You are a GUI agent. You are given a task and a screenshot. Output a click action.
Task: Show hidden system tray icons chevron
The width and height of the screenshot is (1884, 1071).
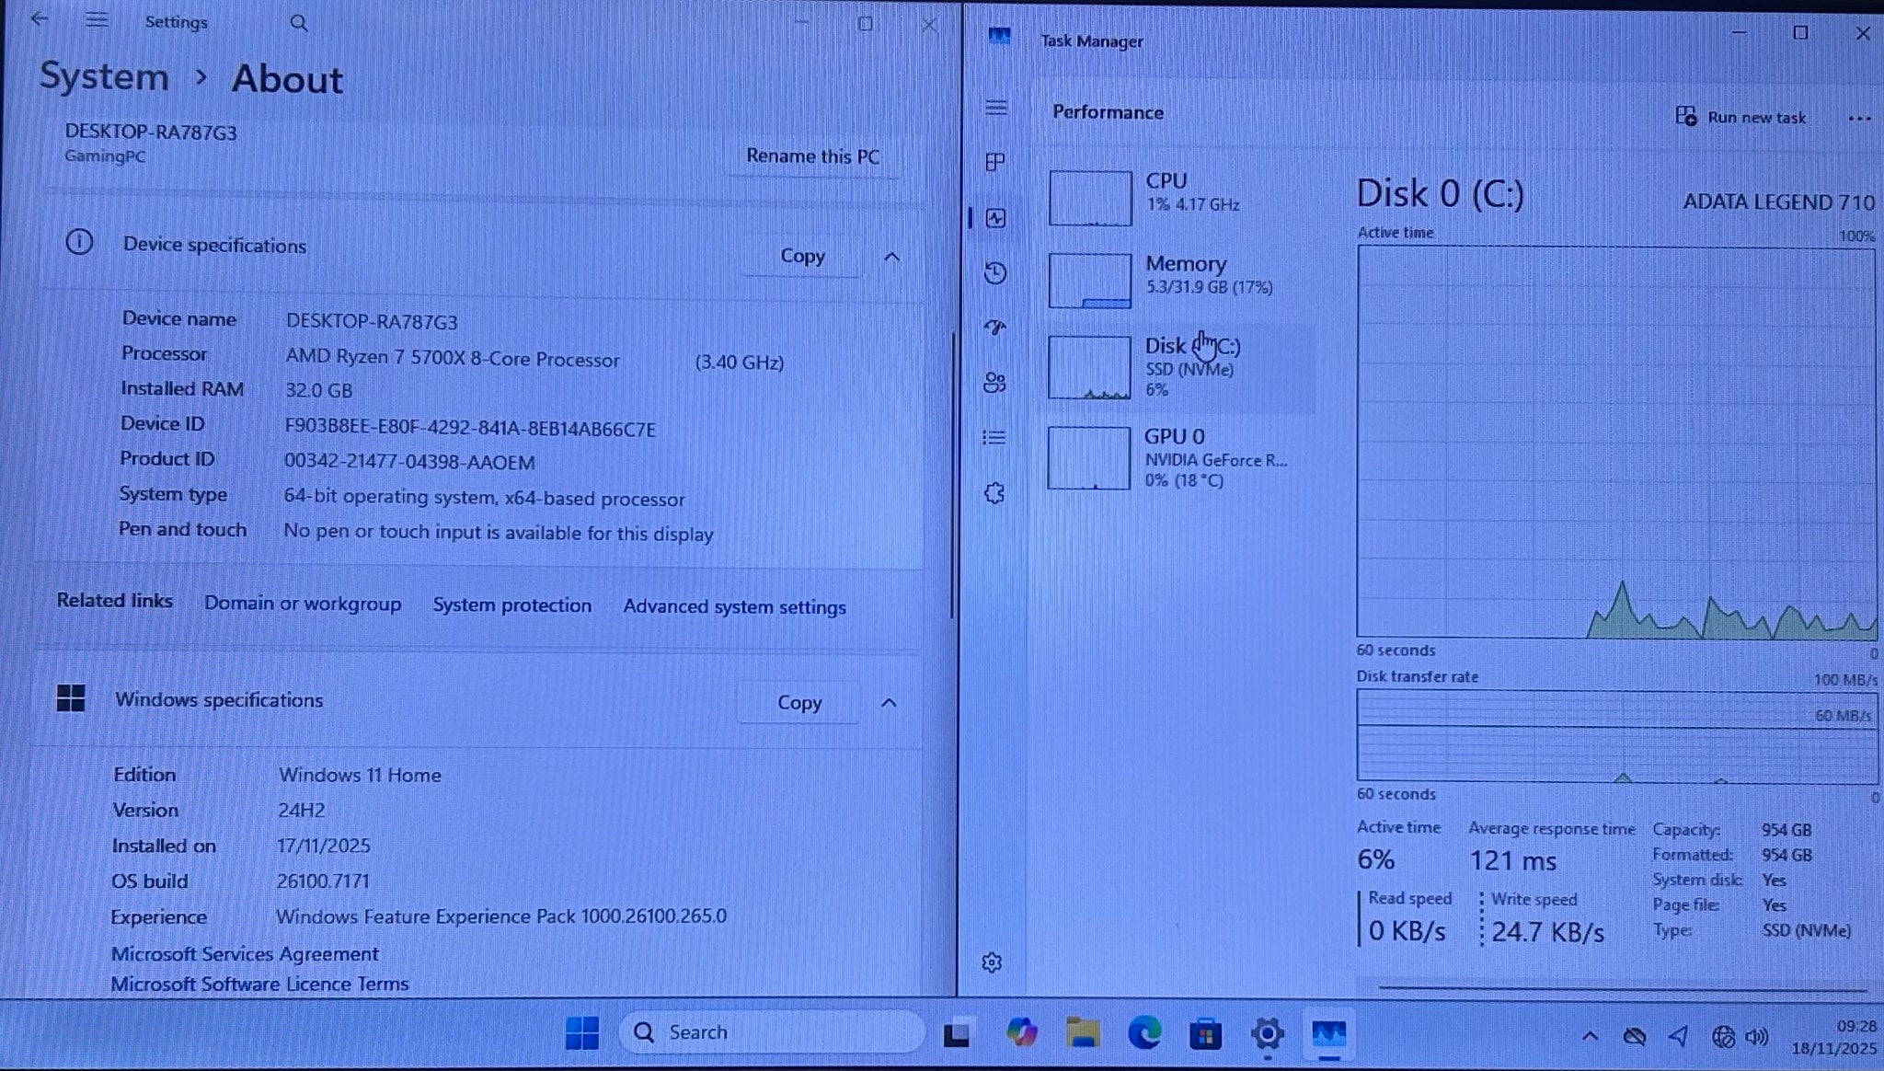pos(1590,1037)
